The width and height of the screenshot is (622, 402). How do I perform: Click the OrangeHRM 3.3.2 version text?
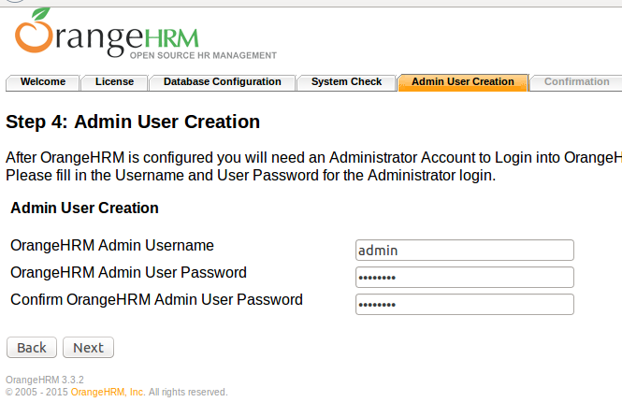[45, 380]
